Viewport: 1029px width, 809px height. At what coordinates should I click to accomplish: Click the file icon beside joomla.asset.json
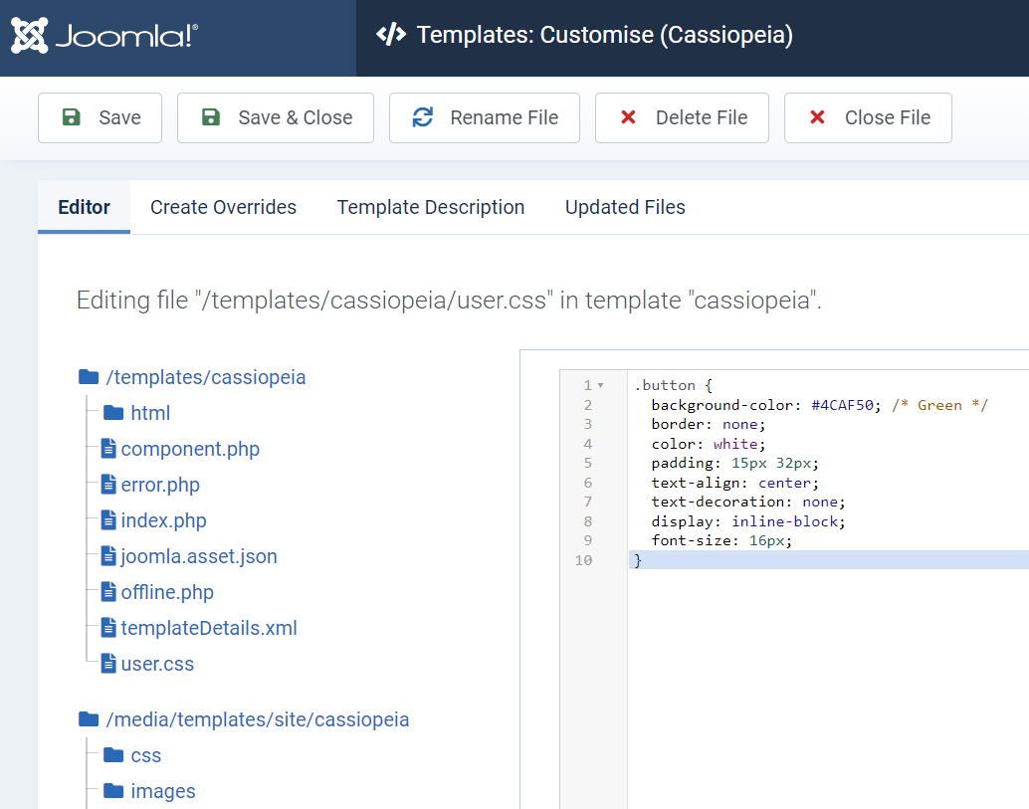(108, 555)
